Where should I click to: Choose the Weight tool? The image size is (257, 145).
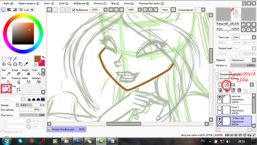coord(26,72)
